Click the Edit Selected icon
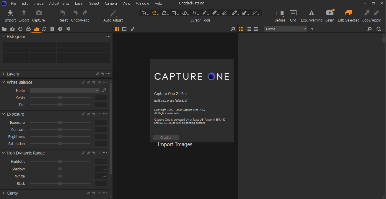This screenshot has width=386, height=199. pyautogui.click(x=348, y=13)
